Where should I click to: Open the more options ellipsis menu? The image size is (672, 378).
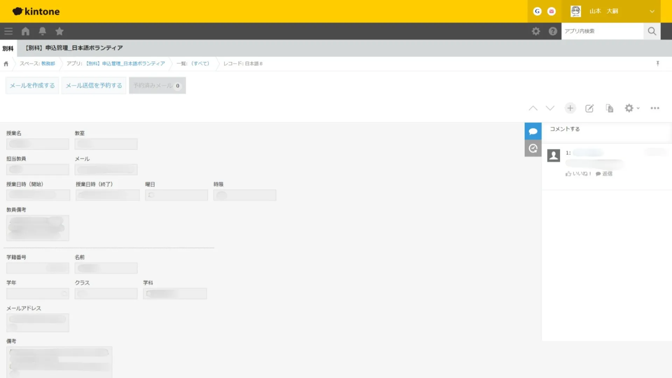tap(654, 108)
